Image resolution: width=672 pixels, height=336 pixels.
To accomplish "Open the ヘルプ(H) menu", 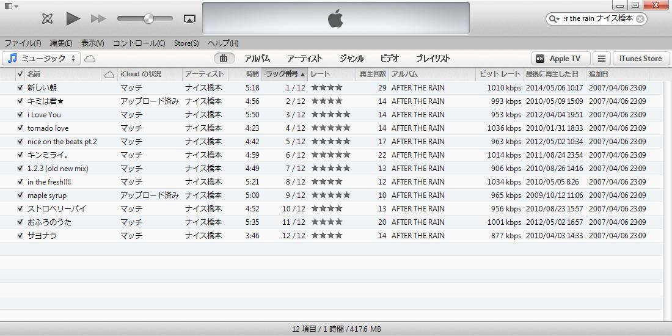I will pyautogui.click(x=223, y=43).
